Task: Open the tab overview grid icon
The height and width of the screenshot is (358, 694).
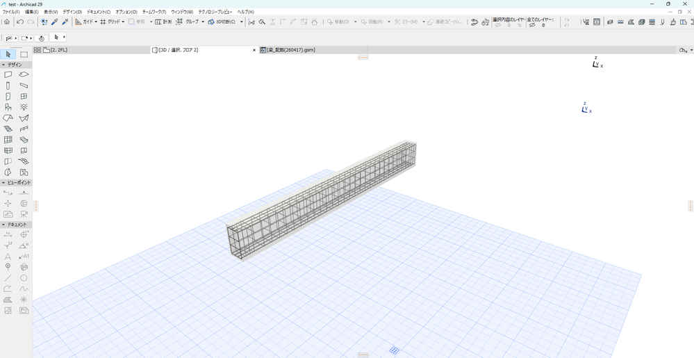Action: [38, 50]
